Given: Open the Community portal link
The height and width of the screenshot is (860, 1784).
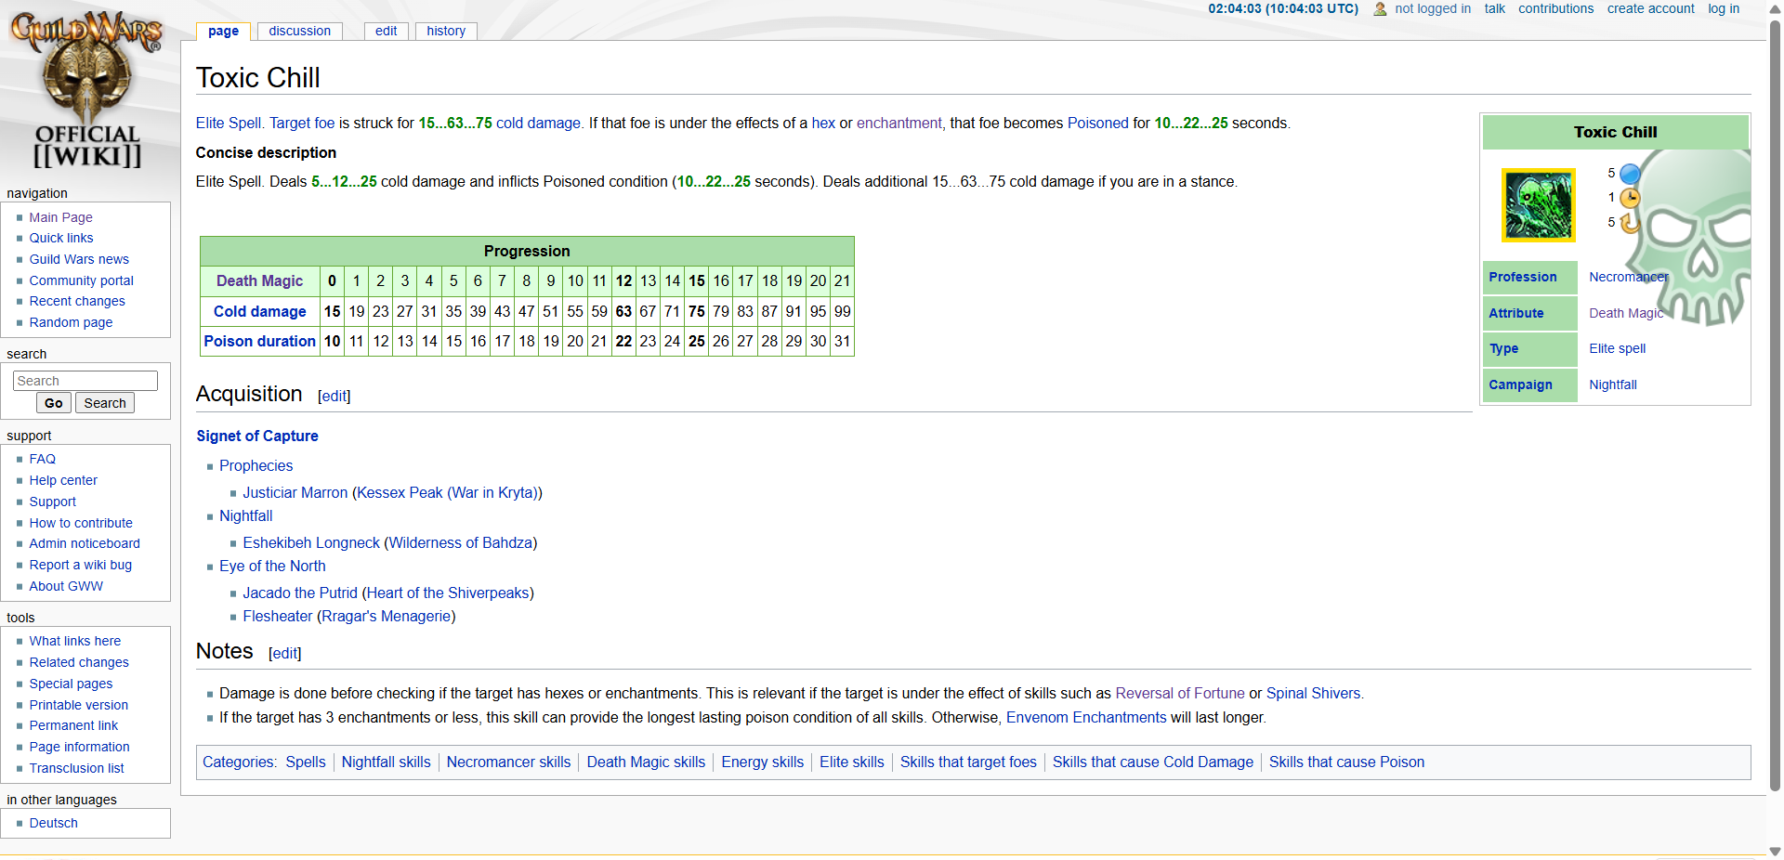Looking at the screenshot, I should [x=81, y=280].
